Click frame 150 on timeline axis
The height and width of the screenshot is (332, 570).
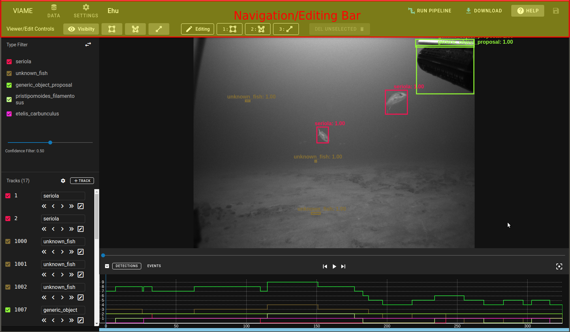click(317, 326)
